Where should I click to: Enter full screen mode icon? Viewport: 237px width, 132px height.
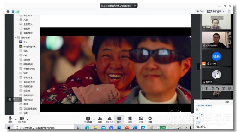(230, 11)
